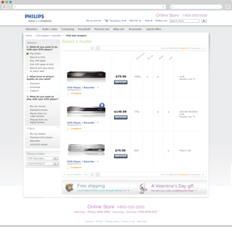Viewport: 232px width, 227px height.
Task: Collapse the Filters panel
Action: 58,128
